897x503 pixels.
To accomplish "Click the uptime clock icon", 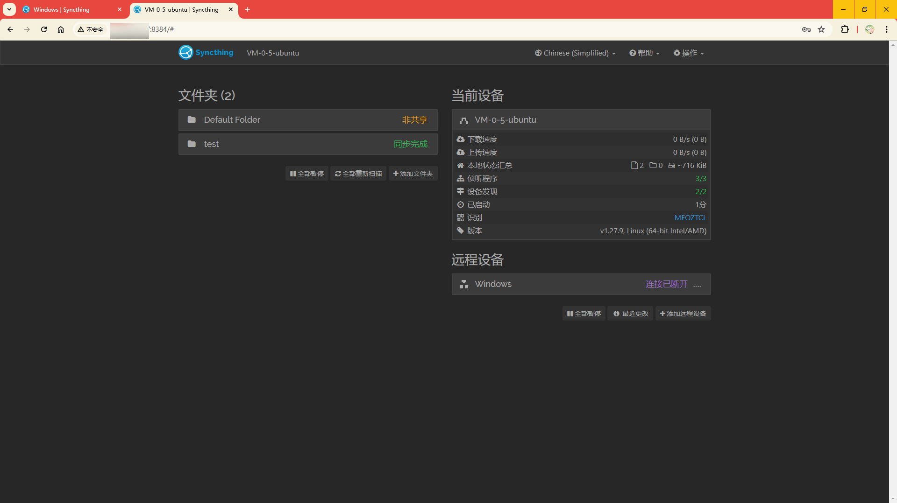I will click(x=461, y=204).
